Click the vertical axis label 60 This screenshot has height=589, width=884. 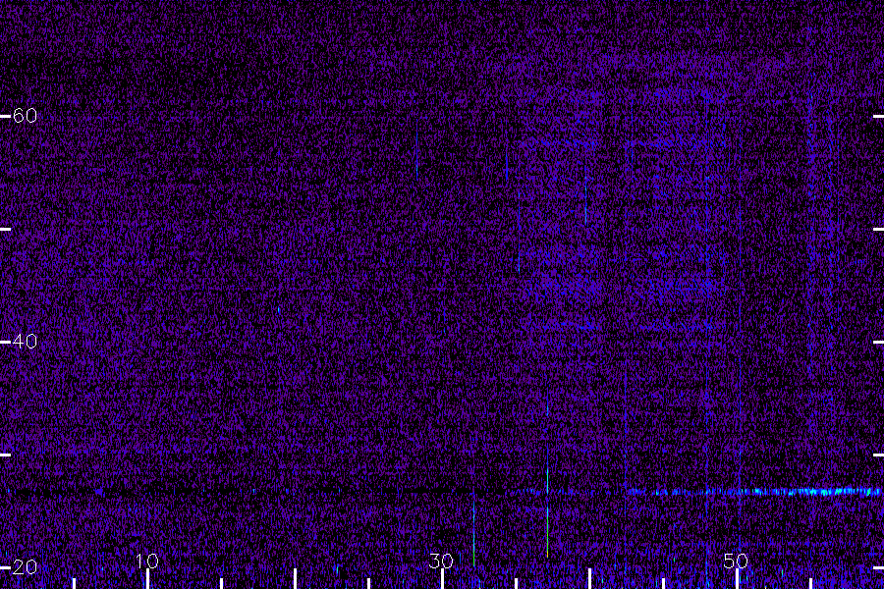[x=25, y=116]
